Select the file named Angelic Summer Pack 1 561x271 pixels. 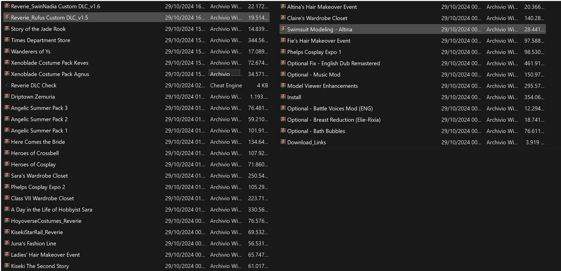[x=39, y=131]
